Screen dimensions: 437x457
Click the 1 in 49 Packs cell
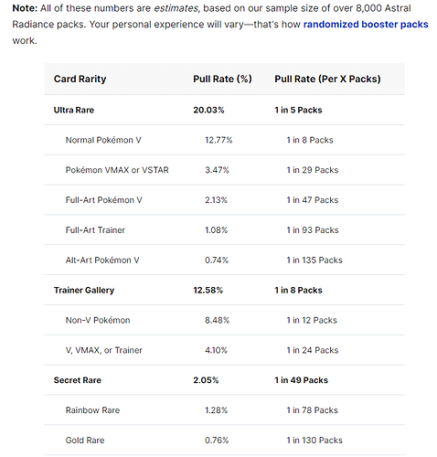pos(301,380)
